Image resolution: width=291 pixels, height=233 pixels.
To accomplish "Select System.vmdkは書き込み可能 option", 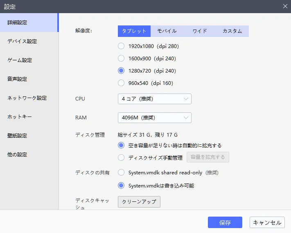I will [x=121, y=185].
